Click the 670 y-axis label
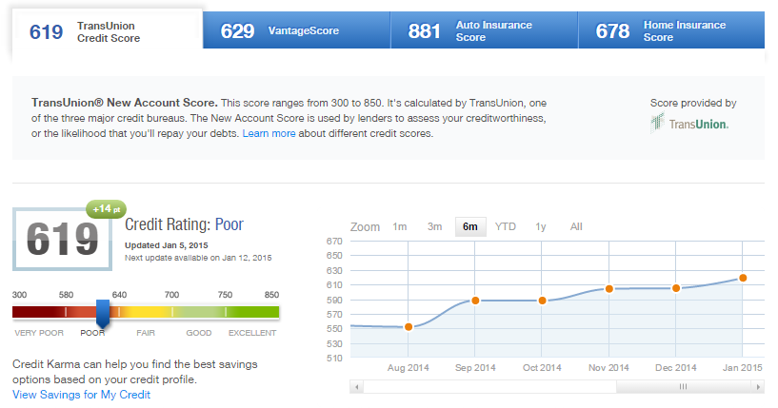Screen dimensions: 778x408 tap(334, 242)
